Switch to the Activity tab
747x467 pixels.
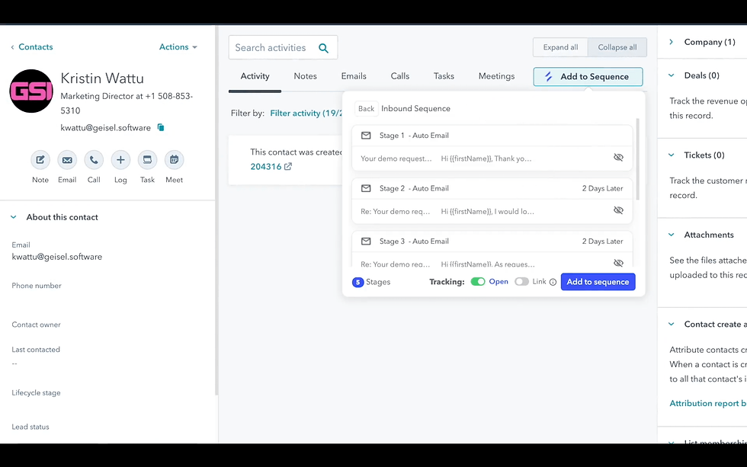coord(255,76)
